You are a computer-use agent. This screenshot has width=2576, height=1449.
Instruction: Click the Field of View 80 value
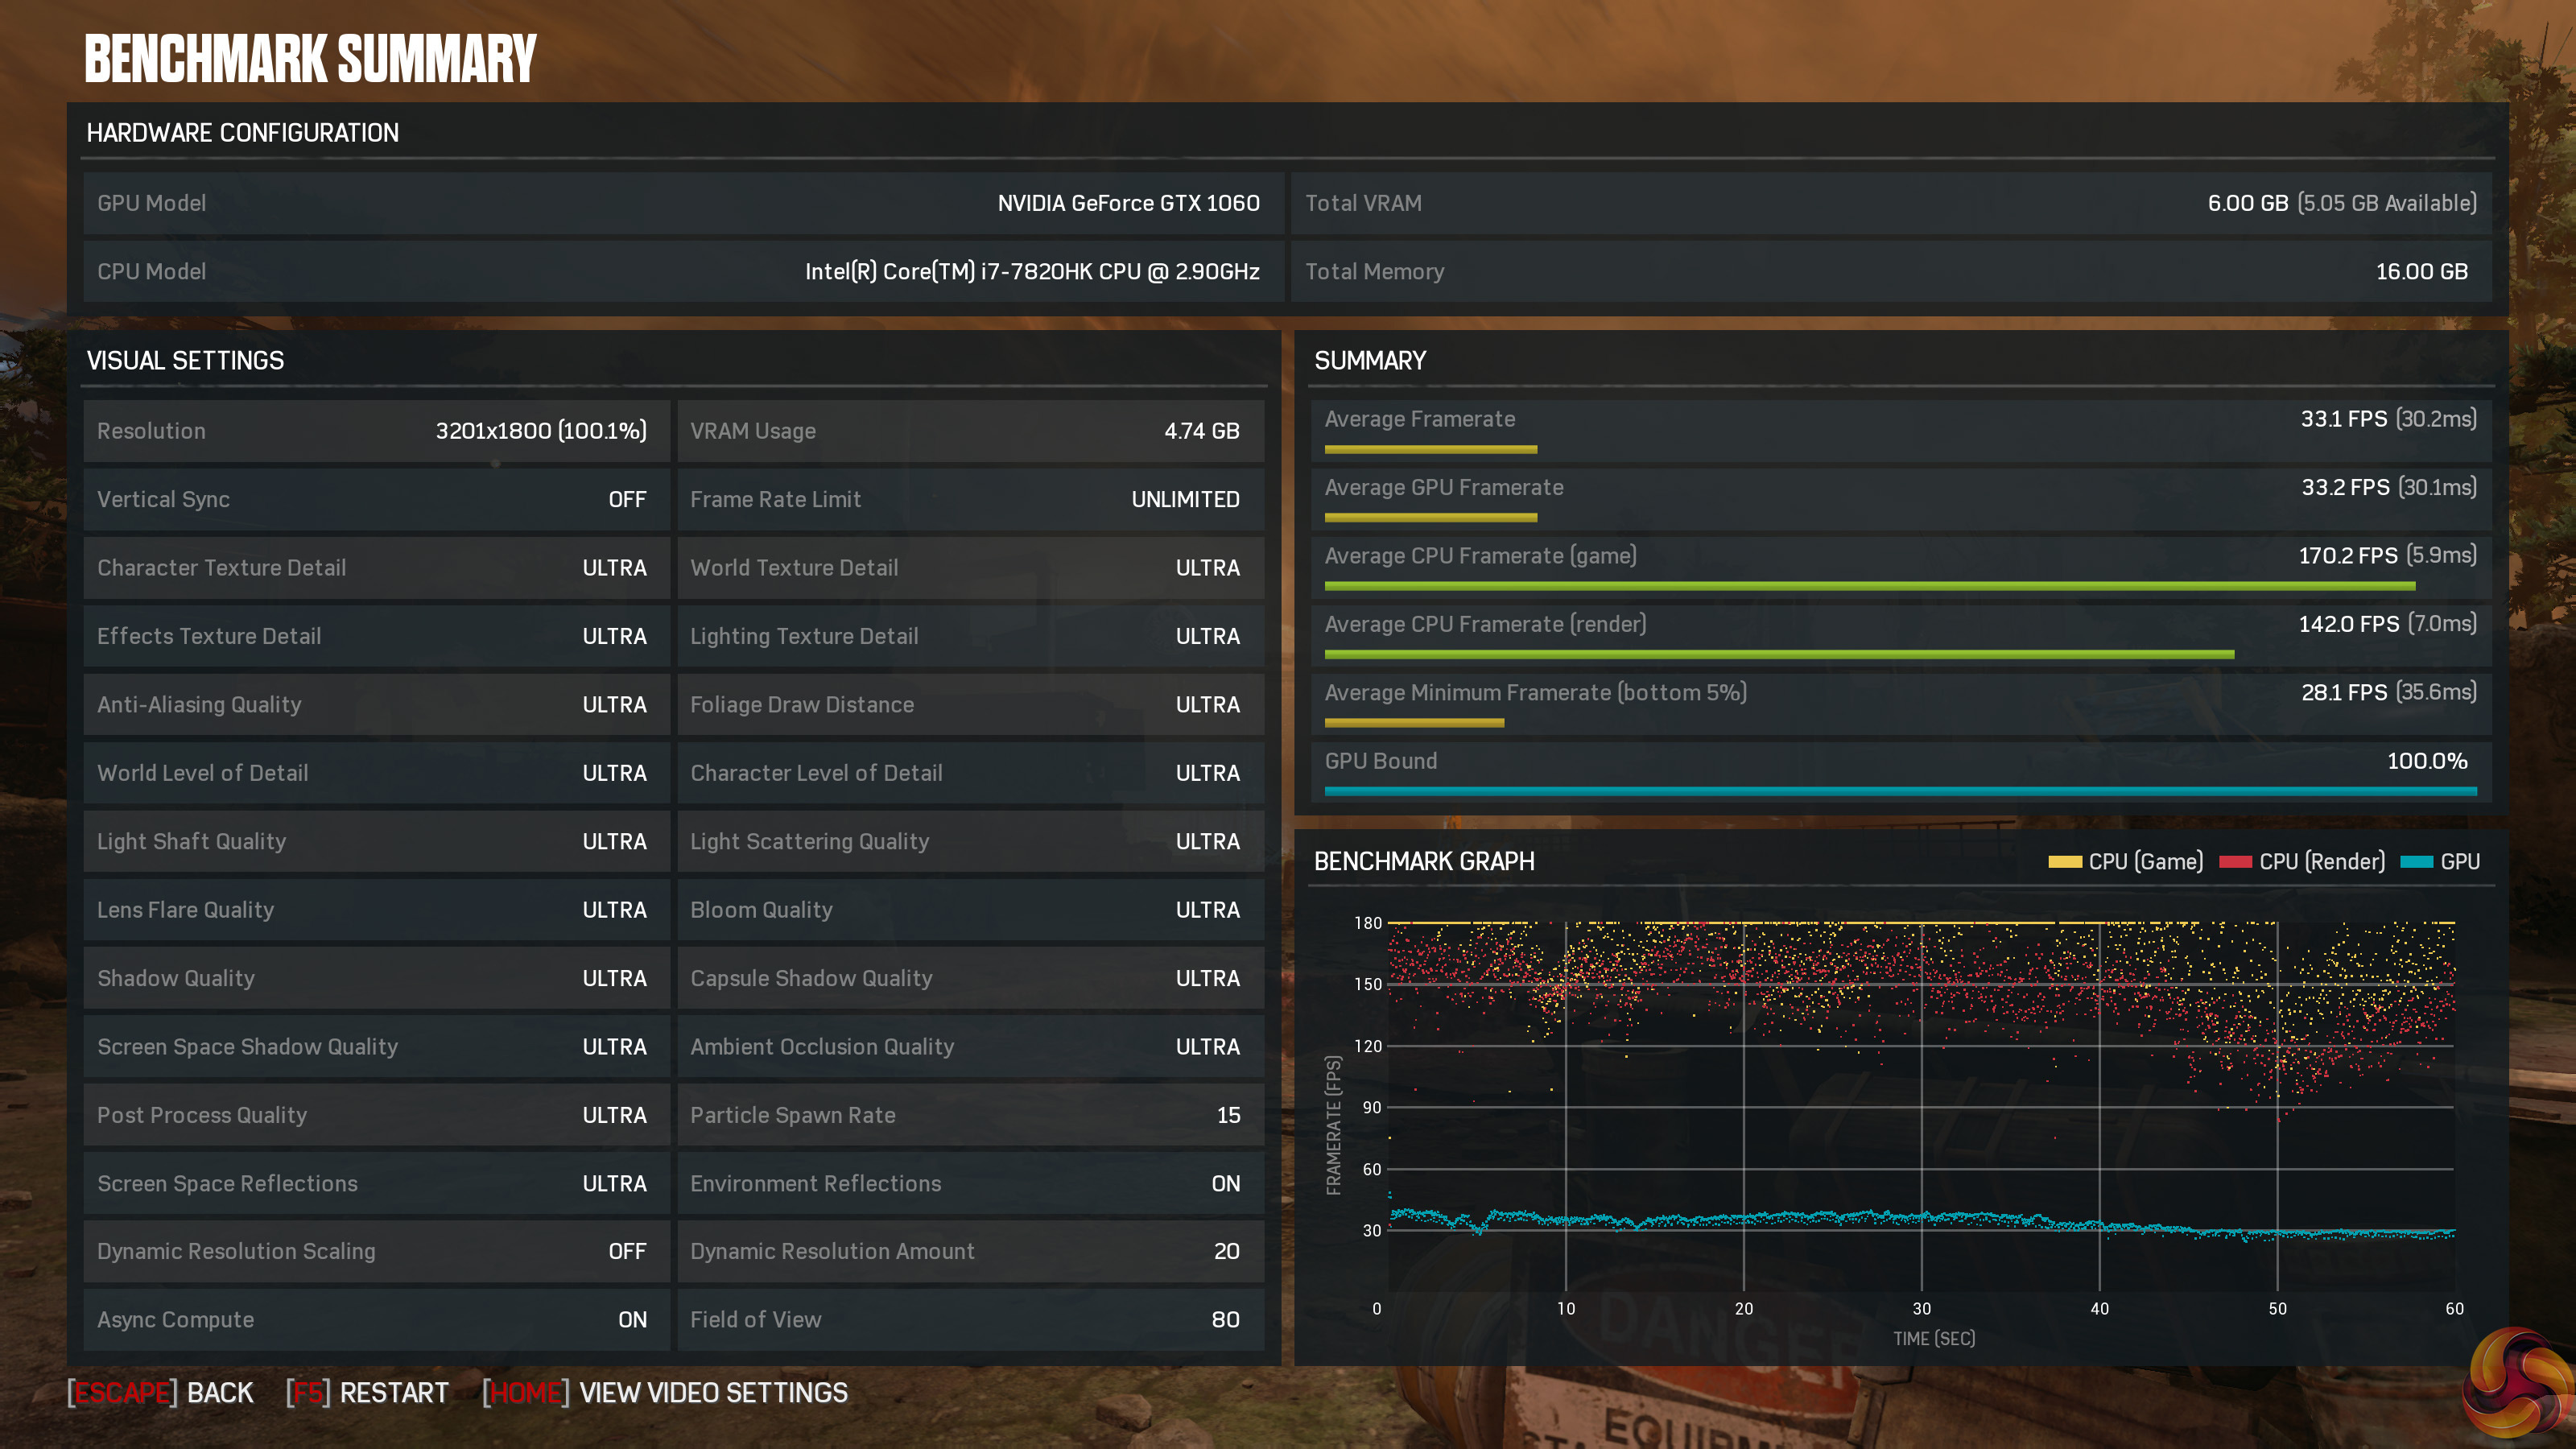click(x=1225, y=1320)
